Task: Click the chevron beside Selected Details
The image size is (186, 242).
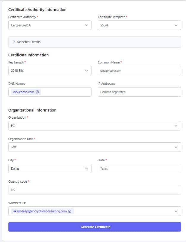Action: coord(14,42)
